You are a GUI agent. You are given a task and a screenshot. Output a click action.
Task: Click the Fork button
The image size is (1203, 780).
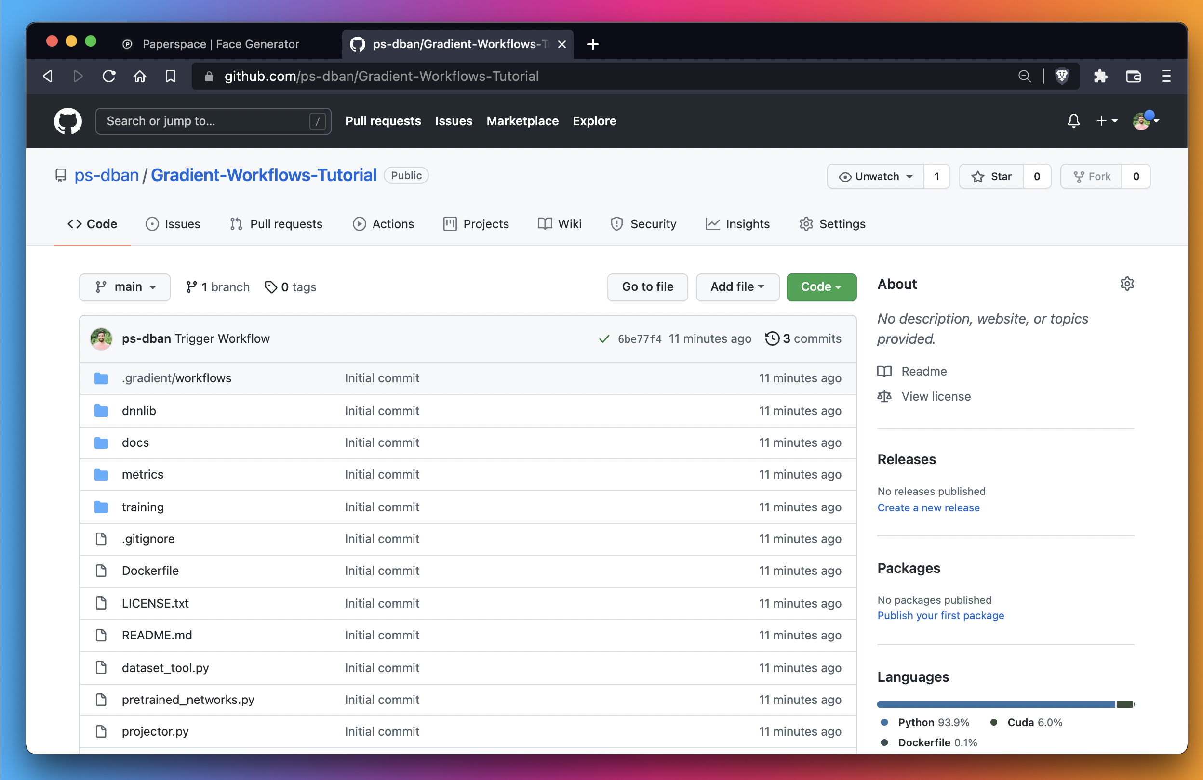pos(1091,176)
